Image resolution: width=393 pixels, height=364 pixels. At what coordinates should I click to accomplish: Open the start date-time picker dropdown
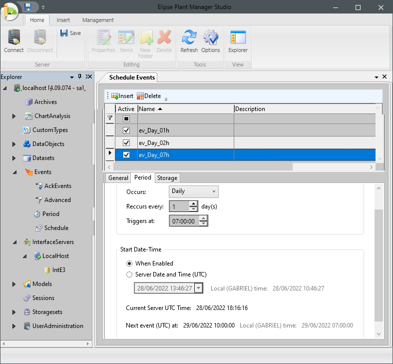click(x=199, y=288)
